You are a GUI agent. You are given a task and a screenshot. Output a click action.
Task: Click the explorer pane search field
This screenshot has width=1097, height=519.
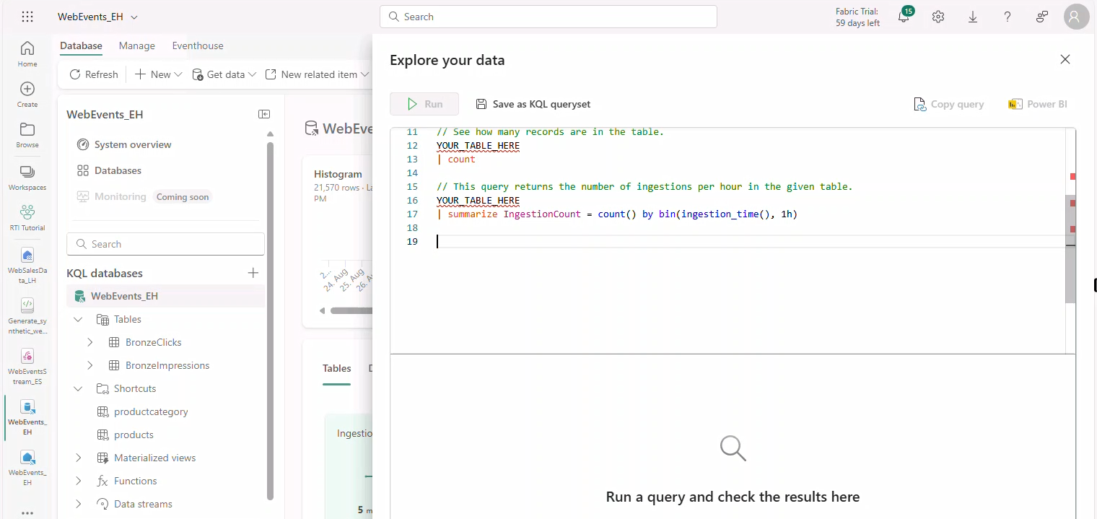[166, 244]
